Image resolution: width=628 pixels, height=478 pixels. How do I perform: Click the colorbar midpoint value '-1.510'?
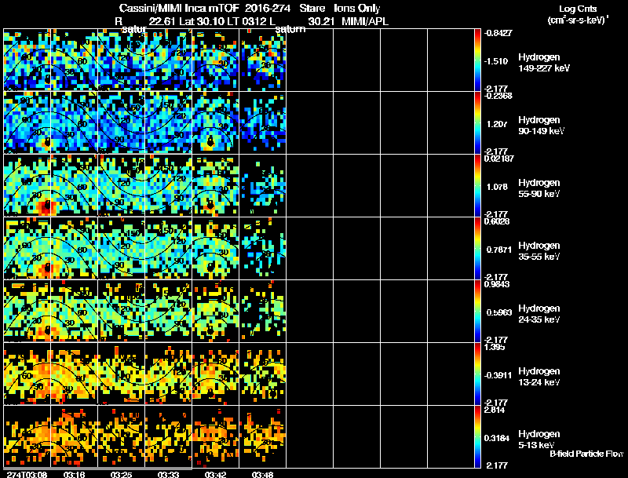click(x=496, y=61)
